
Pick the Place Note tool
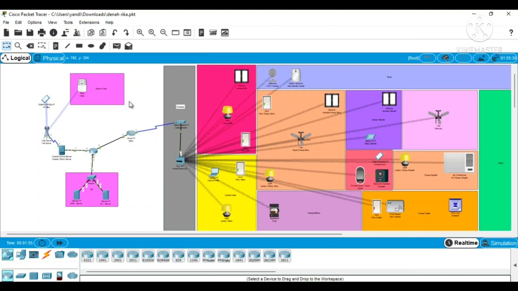click(56, 46)
